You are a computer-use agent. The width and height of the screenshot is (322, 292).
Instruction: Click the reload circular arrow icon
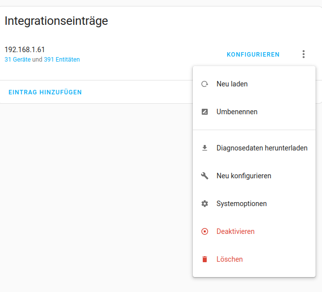205,84
